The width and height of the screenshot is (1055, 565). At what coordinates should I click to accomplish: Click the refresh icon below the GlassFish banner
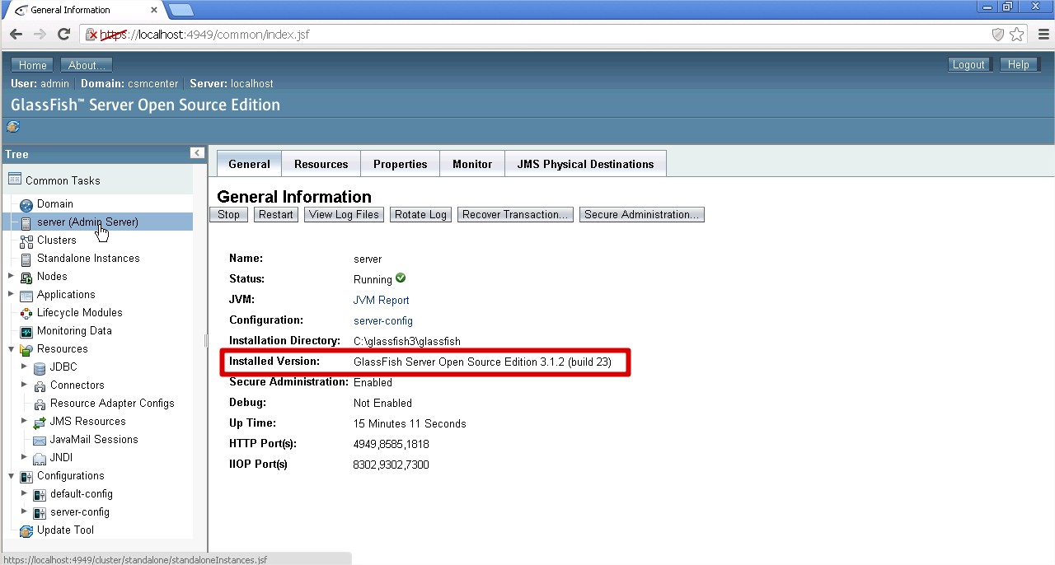tap(13, 127)
